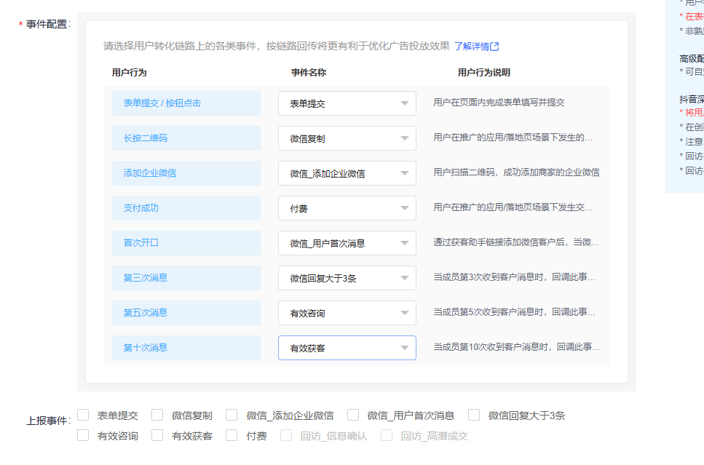
Task: Check the 微信_用户首次消息 checkbox
Action: click(x=353, y=415)
